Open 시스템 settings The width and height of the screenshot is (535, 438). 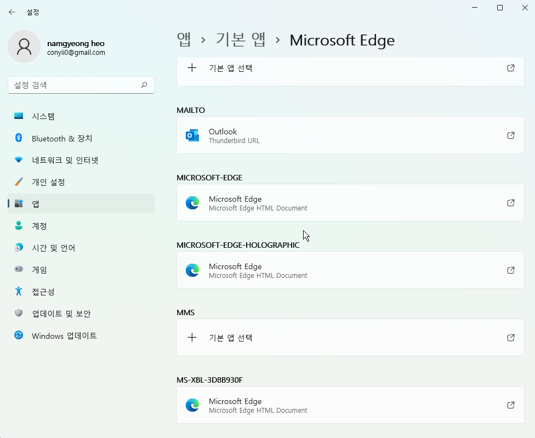tap(81, 116)
